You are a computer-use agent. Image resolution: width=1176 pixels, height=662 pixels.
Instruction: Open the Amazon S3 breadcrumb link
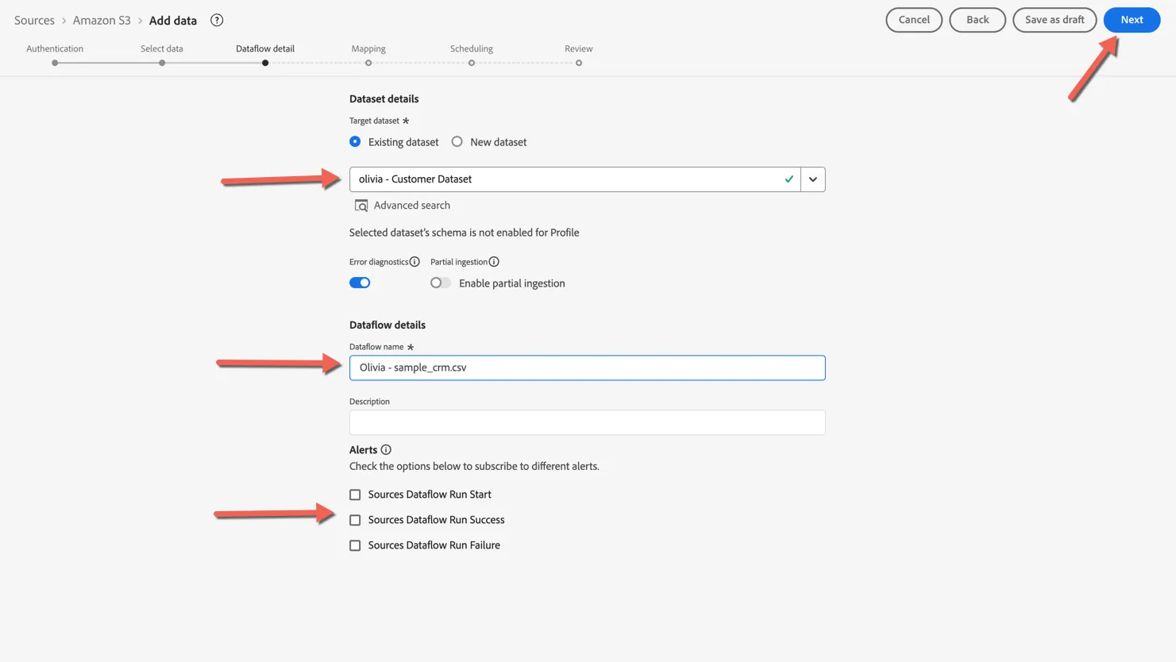pos(102,21)
